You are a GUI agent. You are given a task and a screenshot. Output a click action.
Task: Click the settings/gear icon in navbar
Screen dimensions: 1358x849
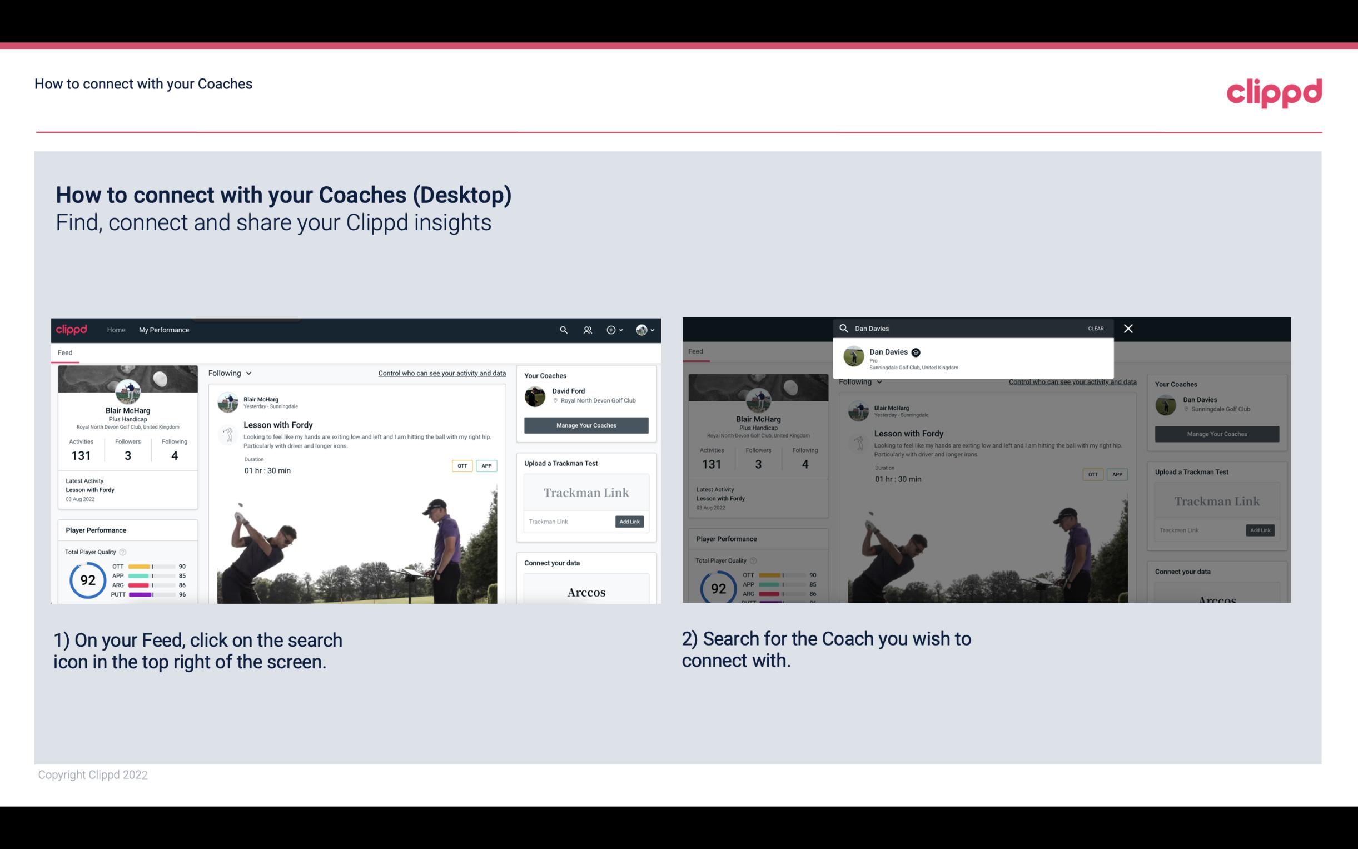click(x=611, y=330)
